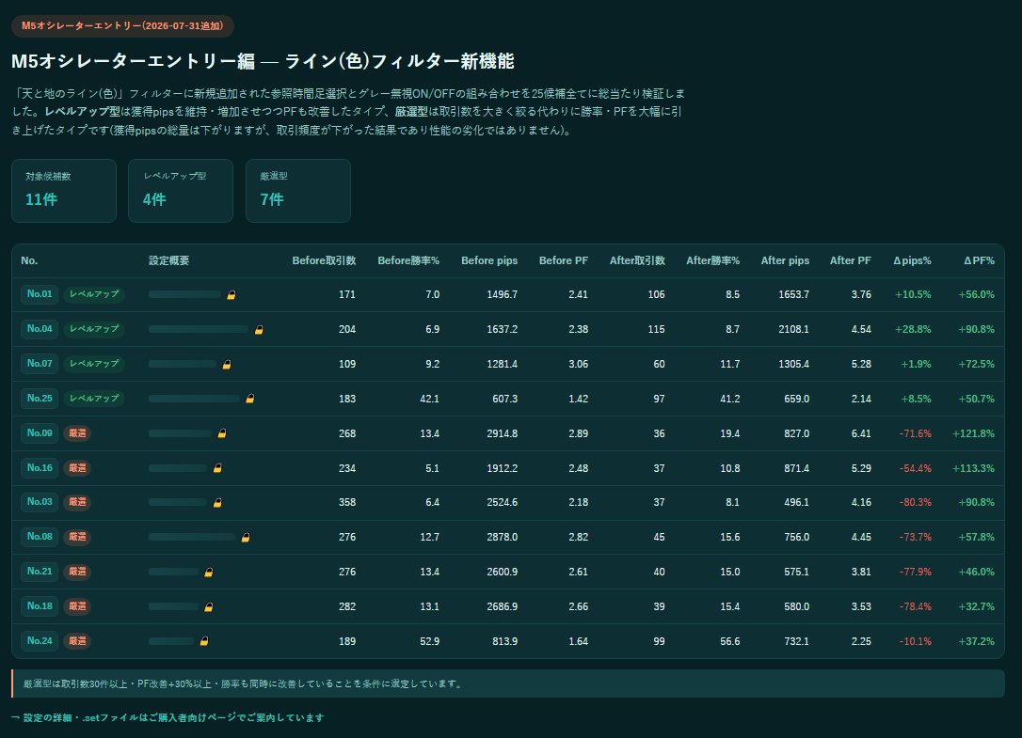Click the 2108.1 After pips value
Viewport: 1022px width, 738px height.
coord(793,330)
